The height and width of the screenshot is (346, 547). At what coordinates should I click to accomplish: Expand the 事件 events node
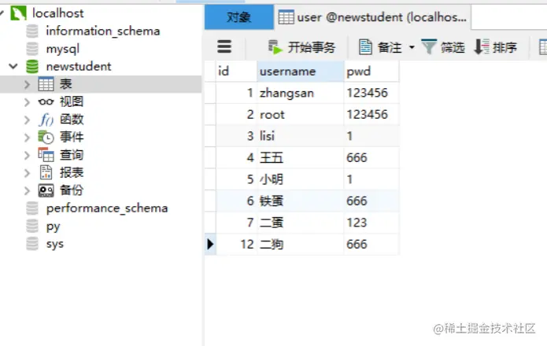coord(28,138)
